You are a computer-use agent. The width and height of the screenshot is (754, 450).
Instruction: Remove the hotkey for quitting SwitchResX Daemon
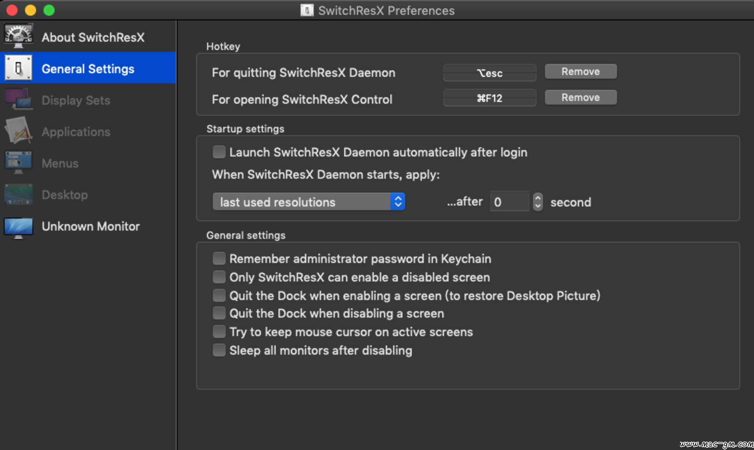click(x=581, y=72)
